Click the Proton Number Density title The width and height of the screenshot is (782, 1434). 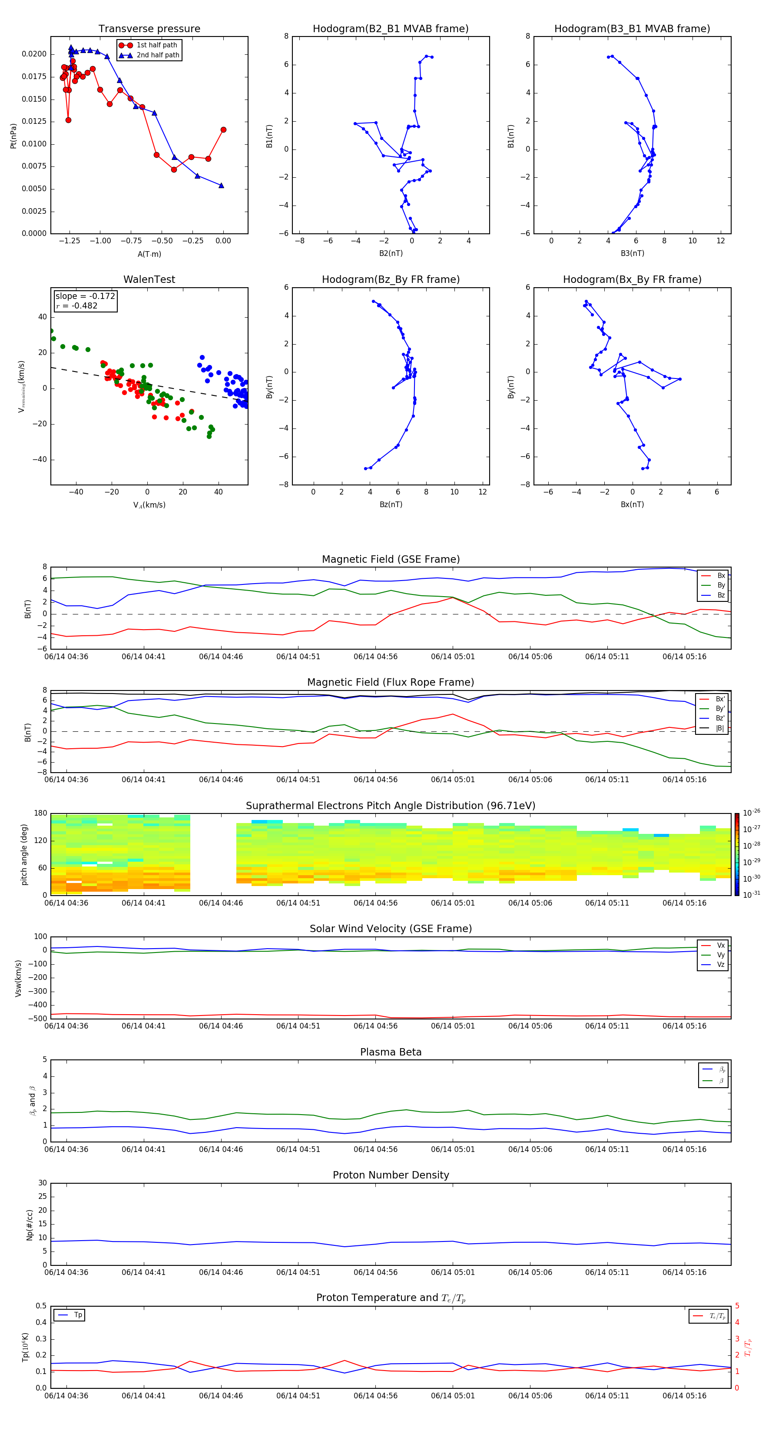(391, 1175)
